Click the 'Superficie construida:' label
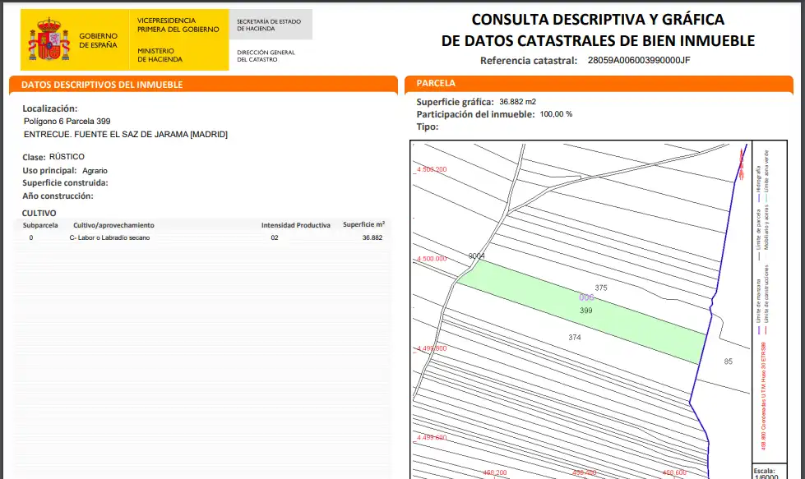 pyautogui.click(x=65, y=183)
